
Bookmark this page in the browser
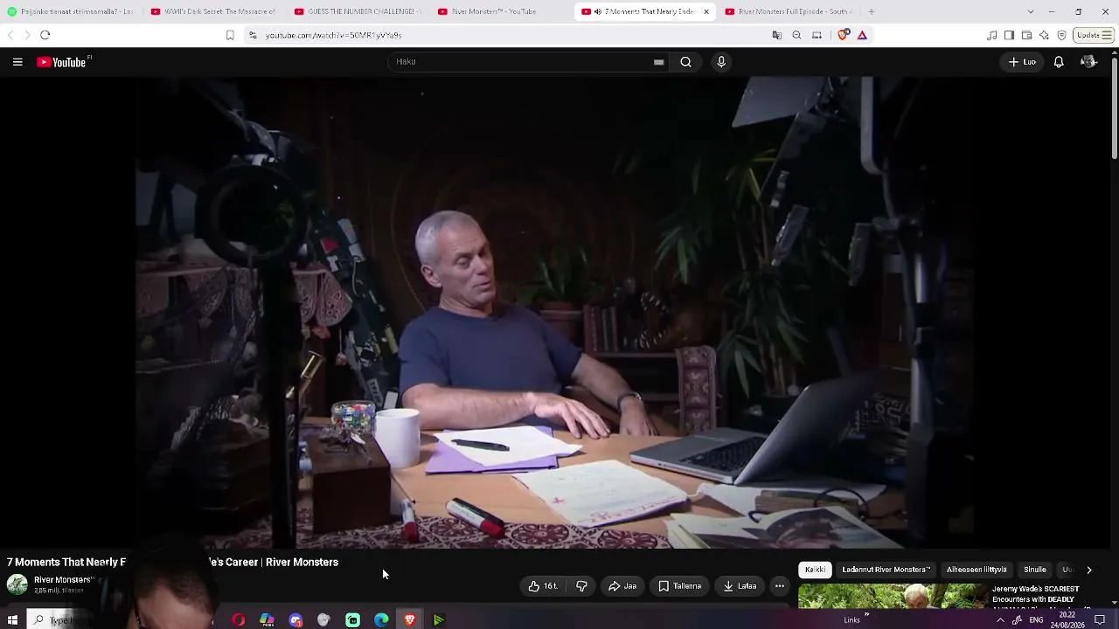coord(230,35)
